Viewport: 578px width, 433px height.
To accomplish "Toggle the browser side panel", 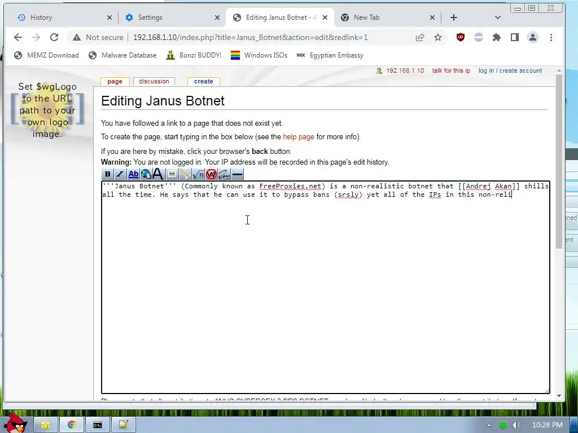I will (515, 37).
